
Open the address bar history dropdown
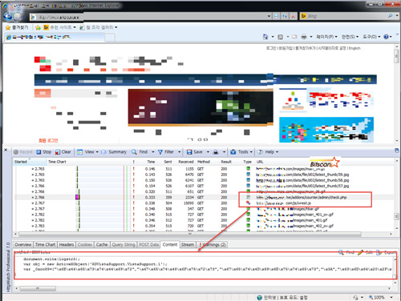pos(269,16)
